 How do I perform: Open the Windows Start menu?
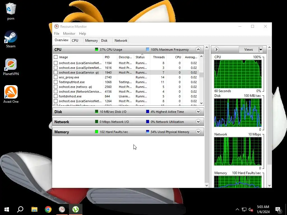(7, 209)
